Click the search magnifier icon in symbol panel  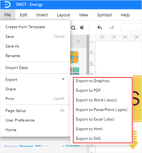click(73, 28)
